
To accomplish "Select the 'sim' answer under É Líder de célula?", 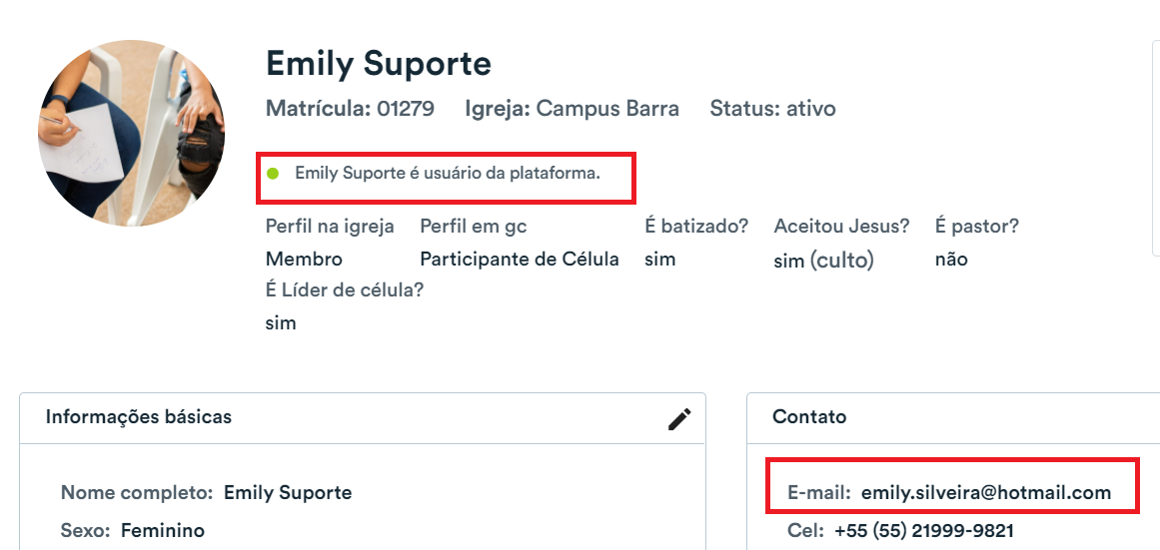I will 281,323.
